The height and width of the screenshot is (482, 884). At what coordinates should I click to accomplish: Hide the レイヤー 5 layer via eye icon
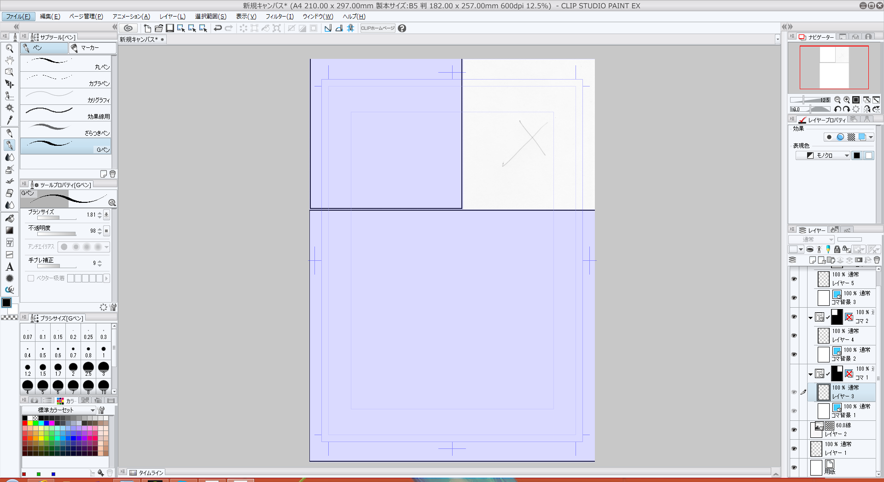(x=794, y=279)
